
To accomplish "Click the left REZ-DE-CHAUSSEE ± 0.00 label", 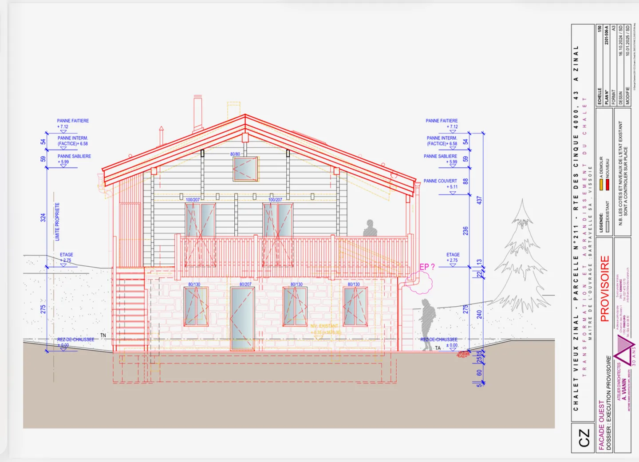I will [75, 342].
